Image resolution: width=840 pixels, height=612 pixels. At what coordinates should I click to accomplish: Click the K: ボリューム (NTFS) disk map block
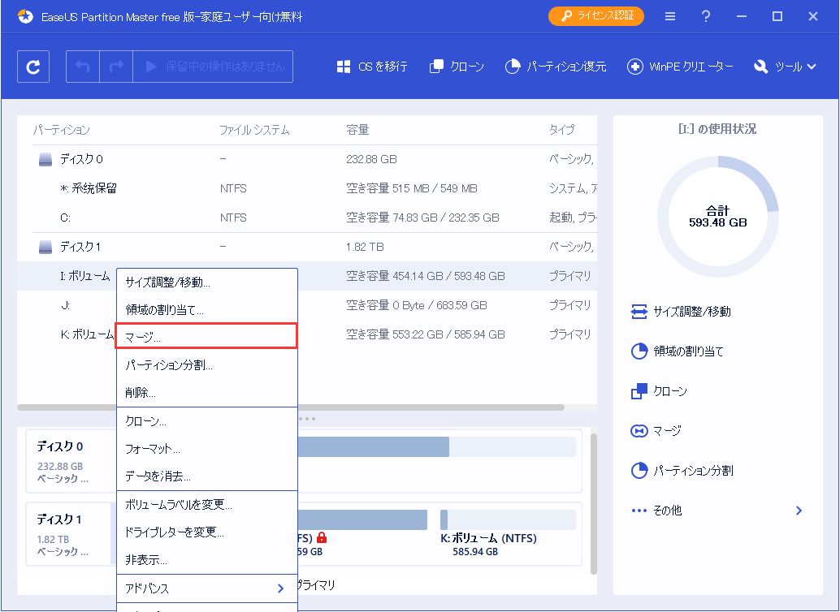[x=508, y=532]
